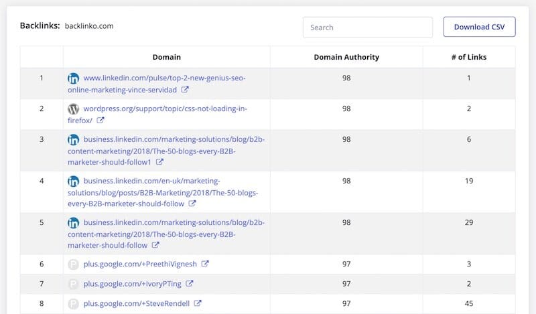Select Domain Authority 98 in wordpress.org row

click(x=346, y=108)
